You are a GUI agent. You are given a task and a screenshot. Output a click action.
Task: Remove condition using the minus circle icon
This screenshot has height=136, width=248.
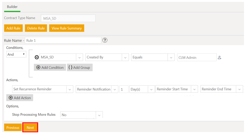tap(37, 57)
